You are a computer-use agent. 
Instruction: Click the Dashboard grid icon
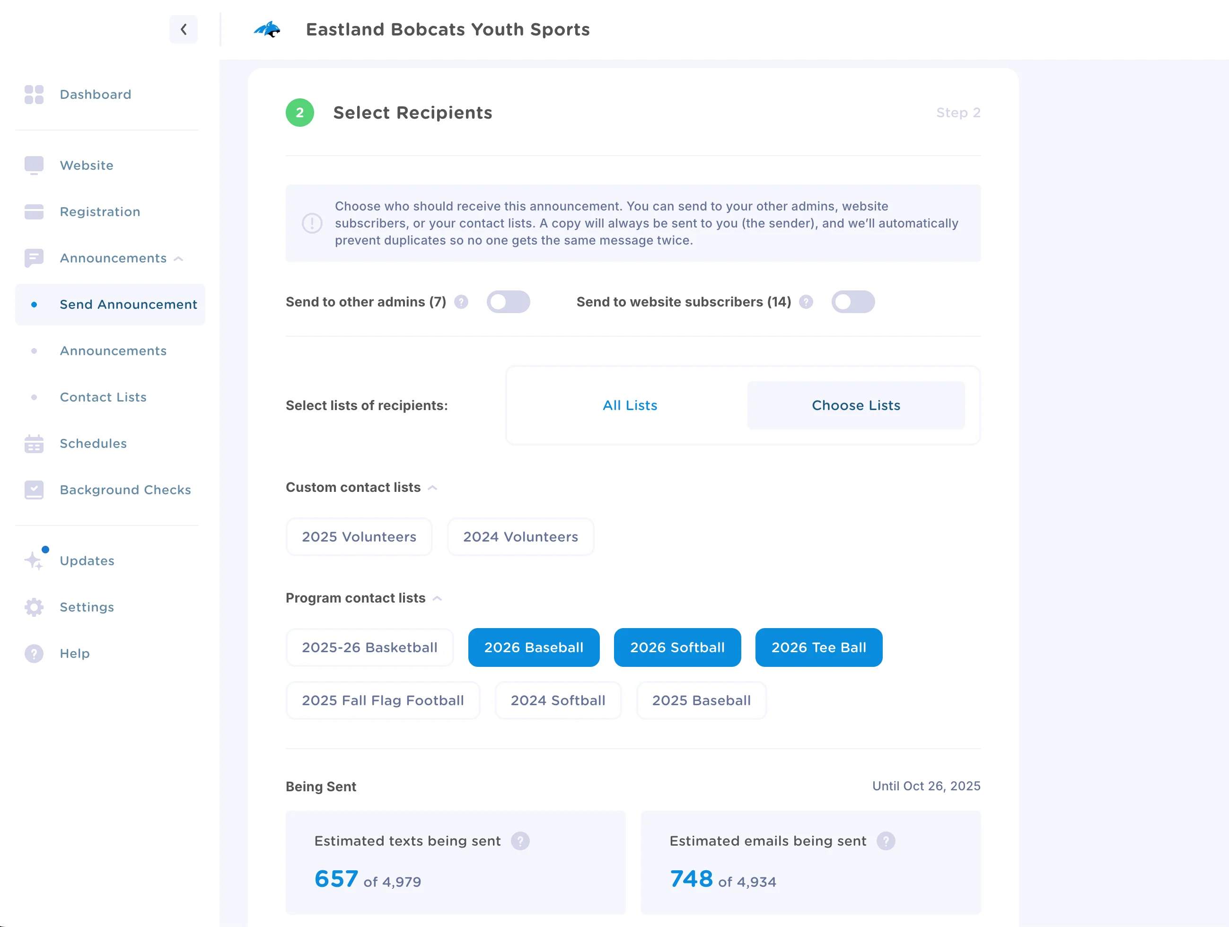(34, 95)
